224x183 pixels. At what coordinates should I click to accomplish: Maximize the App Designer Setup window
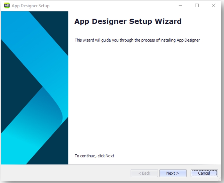point(197,6)
